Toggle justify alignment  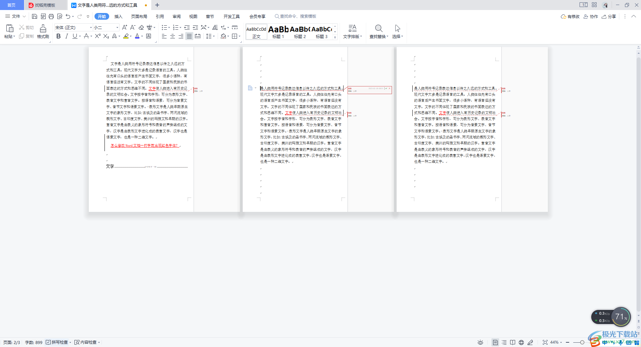tap(189, 36)
